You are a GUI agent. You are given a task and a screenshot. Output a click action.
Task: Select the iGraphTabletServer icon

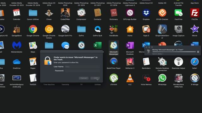(x=162, y=29)
